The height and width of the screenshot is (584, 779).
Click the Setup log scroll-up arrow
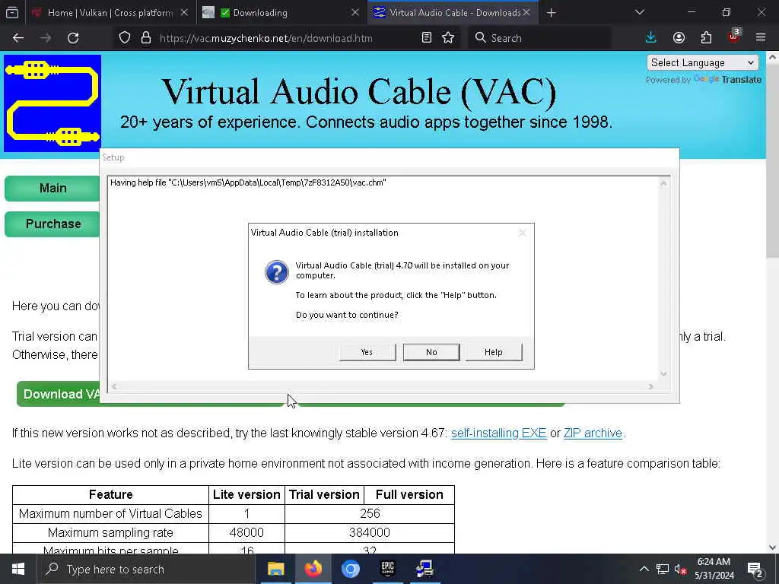coord(663,183)
